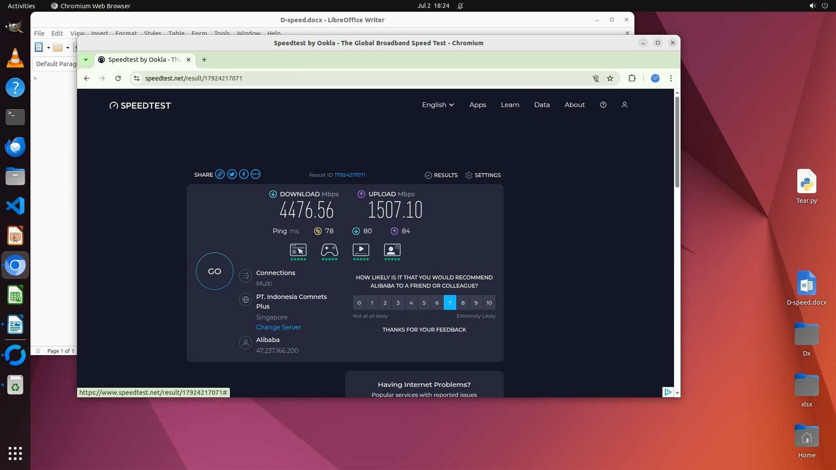Open Chromium three-dot menu
This screenshot has height=470, width=836.
pyautogui.click(x=671, y=78)
